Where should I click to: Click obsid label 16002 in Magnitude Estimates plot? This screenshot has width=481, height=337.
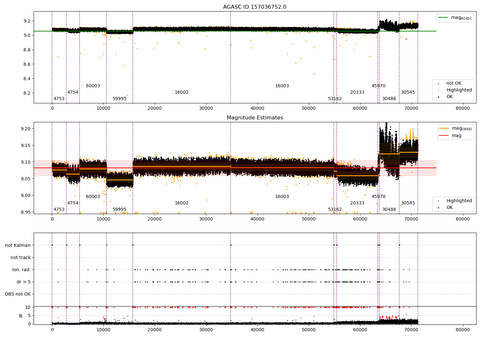click(181, 203)
